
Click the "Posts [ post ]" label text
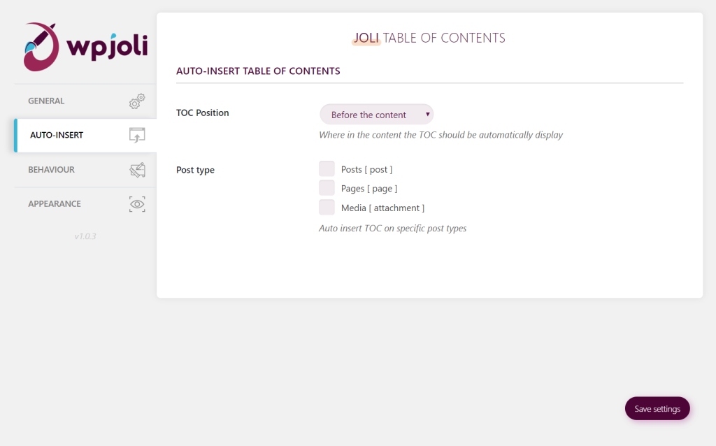366,170
